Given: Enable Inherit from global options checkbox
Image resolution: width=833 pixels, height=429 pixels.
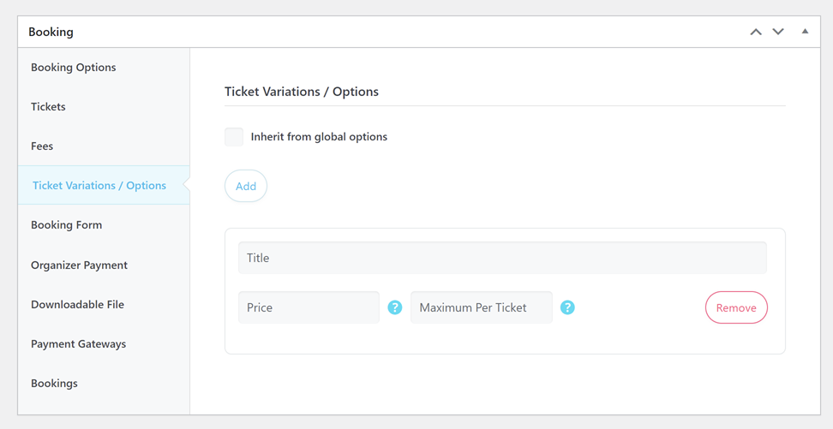Looking at the screenshot, I should pyautogui.click(x=234, y=137).
